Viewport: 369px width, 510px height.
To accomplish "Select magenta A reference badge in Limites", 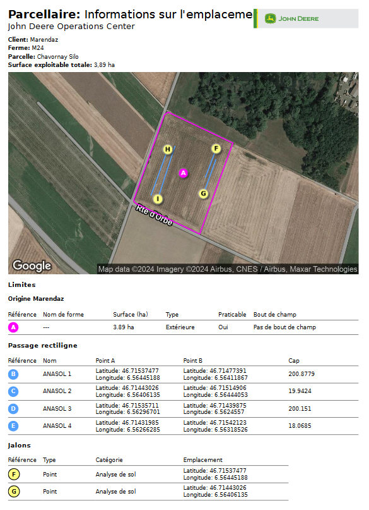I will [13, 327].
